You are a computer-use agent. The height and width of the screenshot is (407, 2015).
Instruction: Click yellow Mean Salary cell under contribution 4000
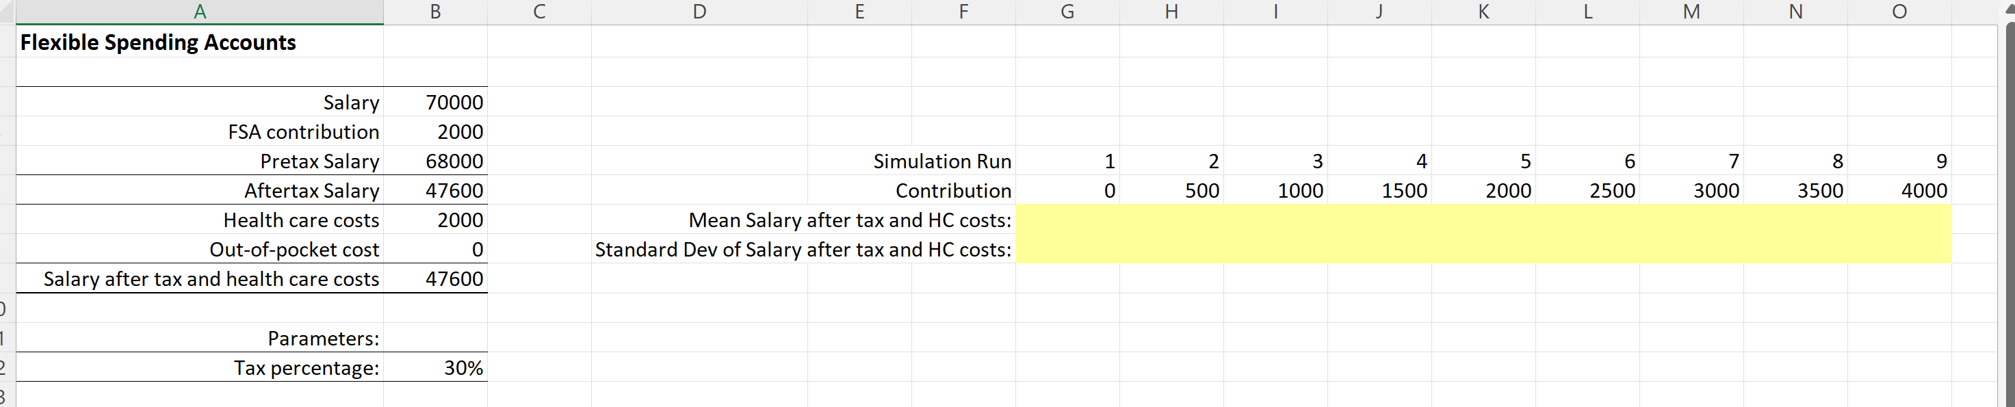[1900, 220]
